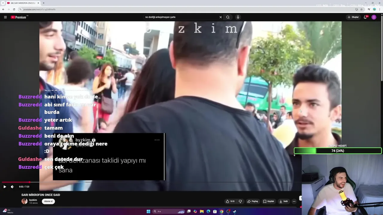Open File Explorer from taskbar
Viewport: 383px width, 215px height.
coord(202,211)
